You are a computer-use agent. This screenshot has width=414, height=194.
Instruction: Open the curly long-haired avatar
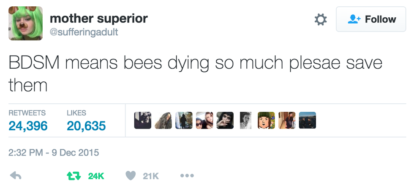pos(163,120)
